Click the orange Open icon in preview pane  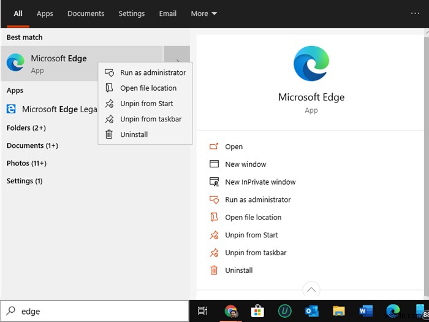coord(214,147)
